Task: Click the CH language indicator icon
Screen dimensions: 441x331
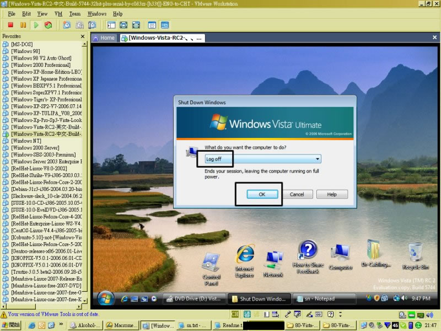Action: (x=235, y=314)
